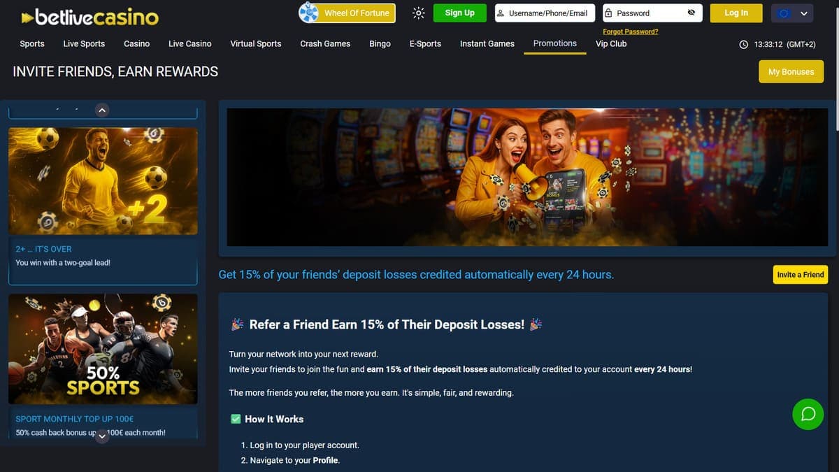Toggle light/dark theme sun icon
The height and width of the screenshot is (472, 839).
(418, 13)
